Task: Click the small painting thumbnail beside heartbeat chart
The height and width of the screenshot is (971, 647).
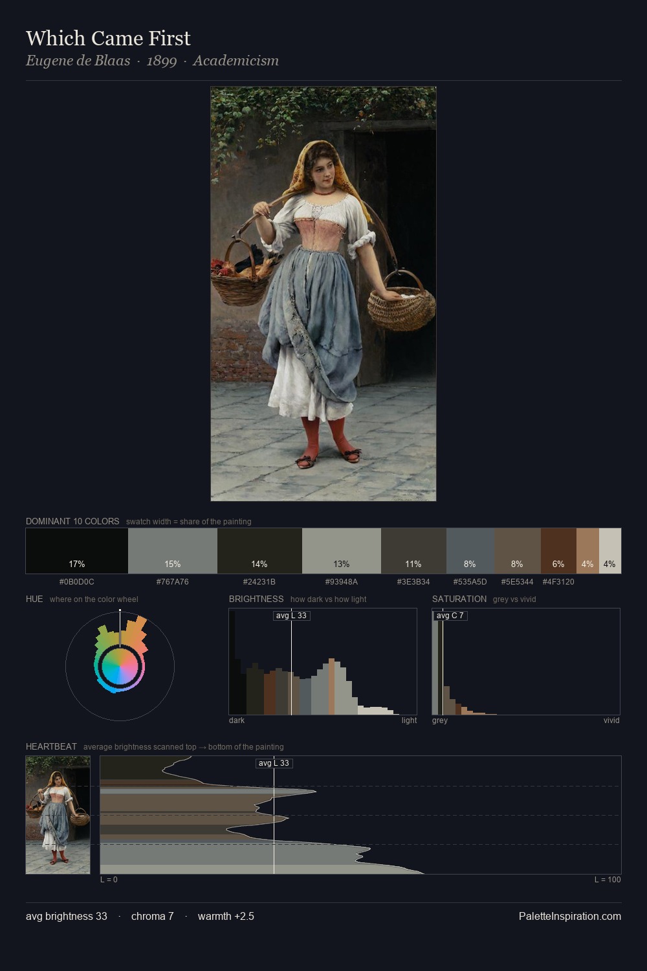Action: tap(58, 815)
